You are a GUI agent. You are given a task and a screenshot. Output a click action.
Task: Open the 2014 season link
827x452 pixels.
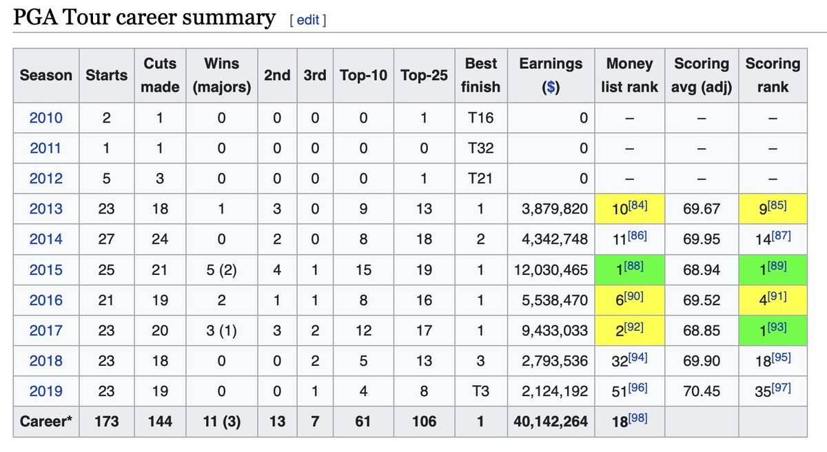click(x=45, y=239)
